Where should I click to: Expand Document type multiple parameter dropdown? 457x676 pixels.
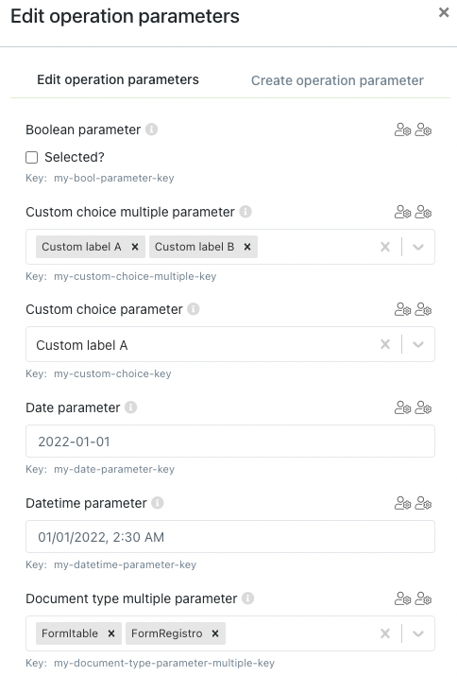coord(417,633)
